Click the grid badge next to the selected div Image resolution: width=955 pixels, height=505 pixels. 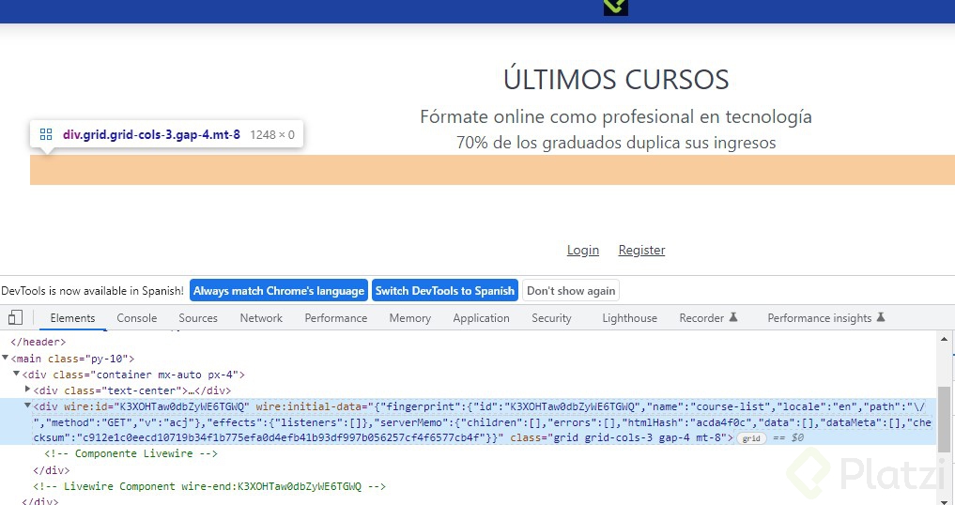coord(751,438)
